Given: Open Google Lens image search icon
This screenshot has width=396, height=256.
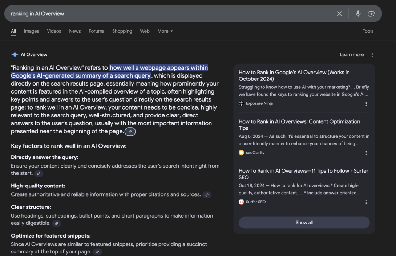Looking at the screenshot, I should coord(371,14).
